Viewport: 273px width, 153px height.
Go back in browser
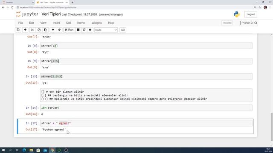click(3, 8)
